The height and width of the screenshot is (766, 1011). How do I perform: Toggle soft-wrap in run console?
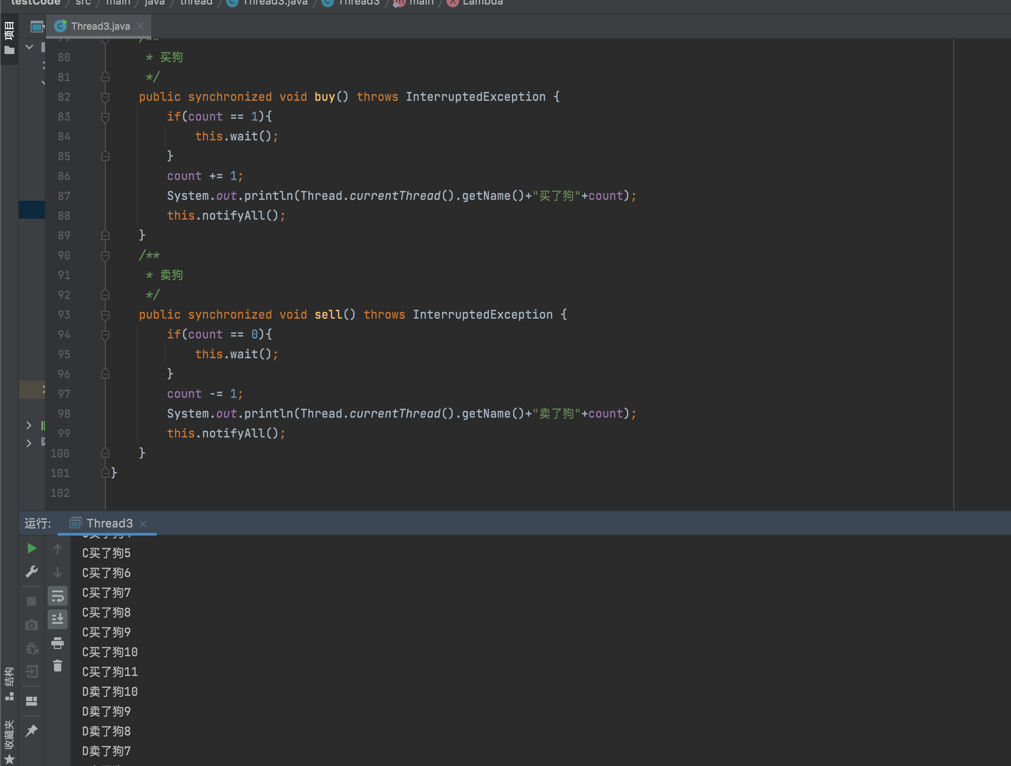58,596
